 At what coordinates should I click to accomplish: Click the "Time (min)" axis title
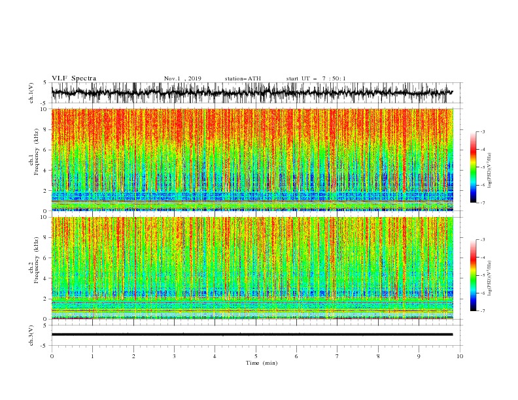point(262,363)
